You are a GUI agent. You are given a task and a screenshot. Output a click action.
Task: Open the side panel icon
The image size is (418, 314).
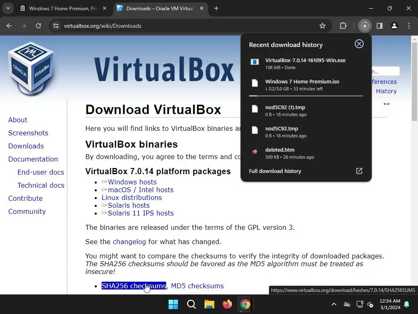pyautogui.click(x=380, y=26)
